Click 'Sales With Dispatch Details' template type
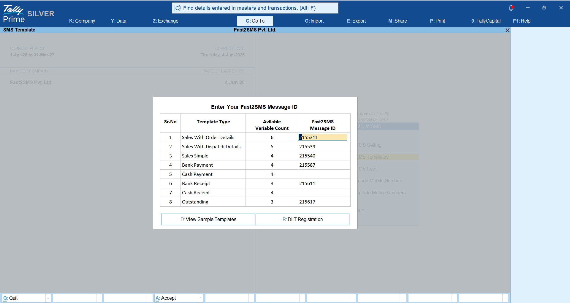570x303 pixels. pos(211,146)
